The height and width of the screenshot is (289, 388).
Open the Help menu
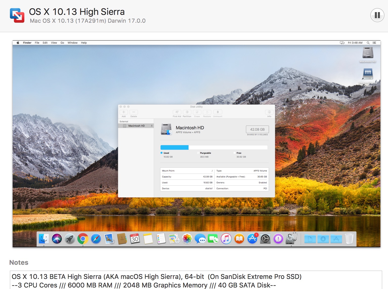tap(84, 43)
